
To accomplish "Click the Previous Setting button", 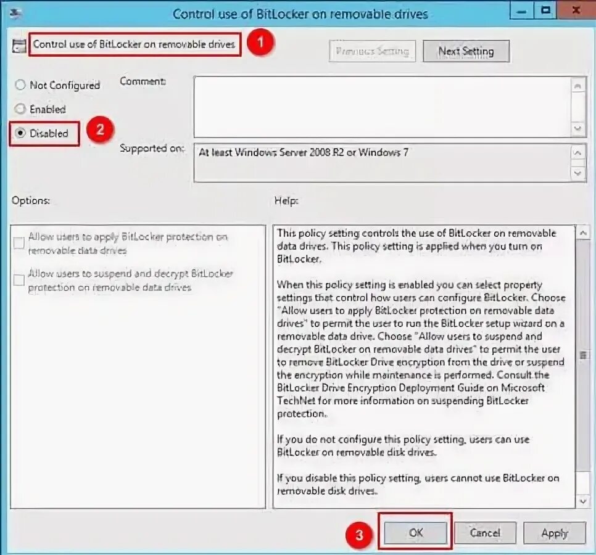I will [372, 51].
